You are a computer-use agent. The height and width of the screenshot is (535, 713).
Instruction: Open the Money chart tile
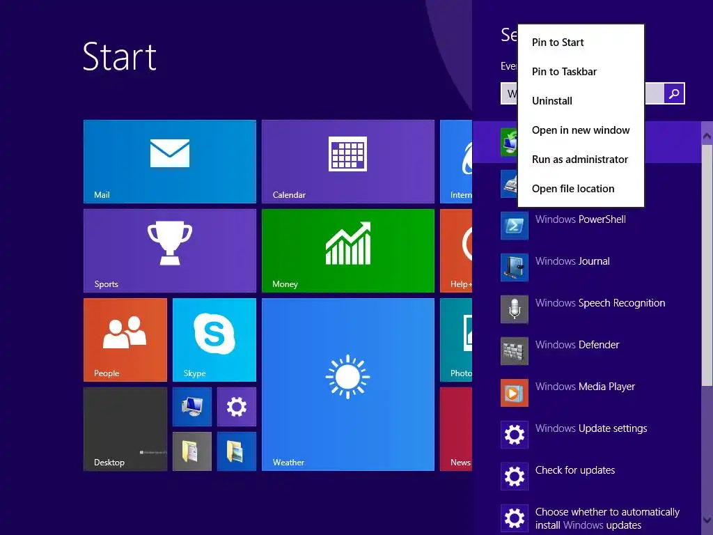pyautogui.click(x=348, y=251)
